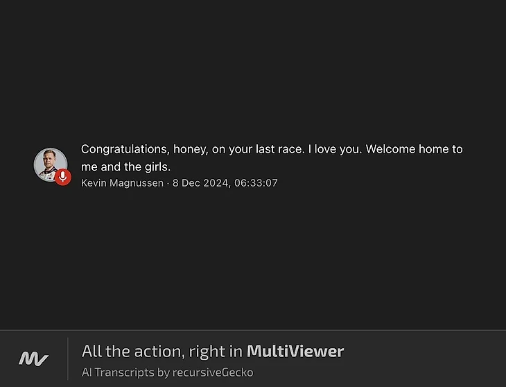Select the separator dot after Kevin Magnussen
506x387 pixels.
click(168, 183)
